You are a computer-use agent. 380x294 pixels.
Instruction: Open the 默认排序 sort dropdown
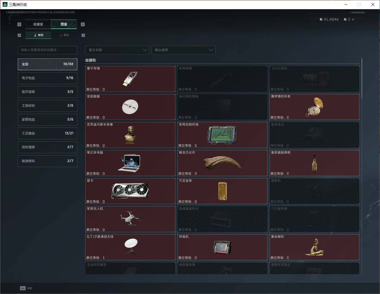coord(183,50)
